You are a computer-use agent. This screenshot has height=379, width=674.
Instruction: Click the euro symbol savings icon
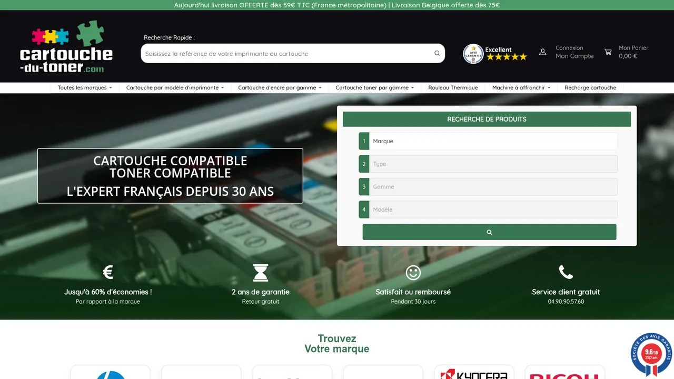pyautogui.click(x=108, y=272)
